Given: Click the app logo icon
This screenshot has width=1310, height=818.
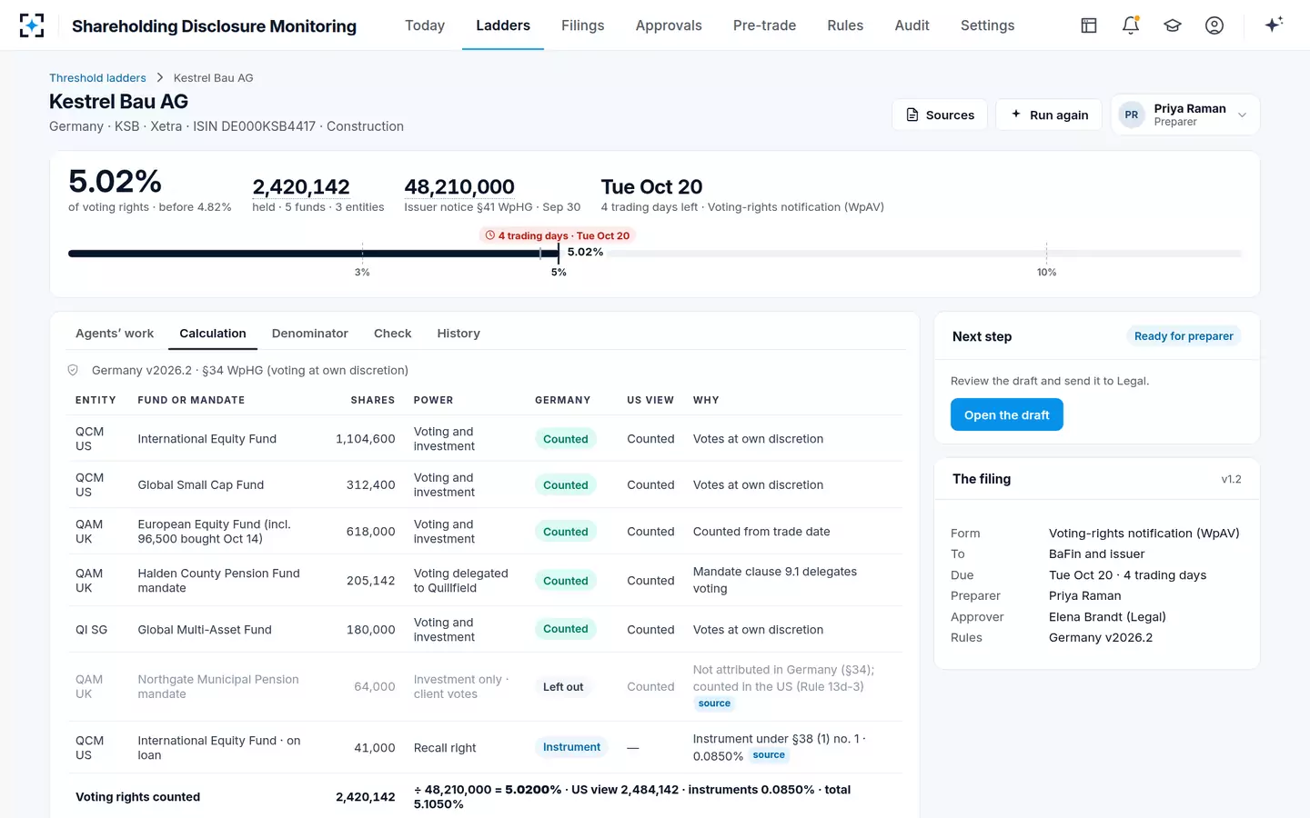Looking at the screenshot, I should pyautogui.click(x=32, y=25).
